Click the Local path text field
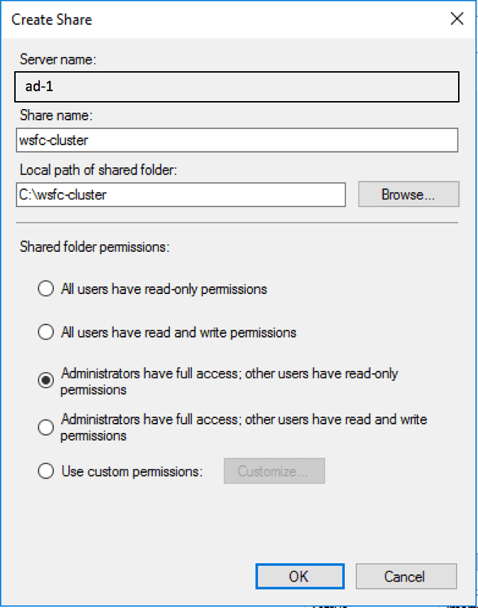The width and height of the screenshot is (478, 608). click(x=181, y=194)
